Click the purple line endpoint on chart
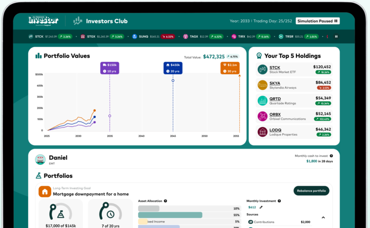370x228 pixels. click(95, 122)
